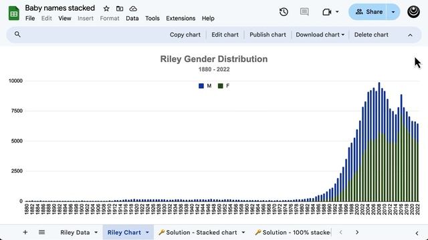Open the View menu
Viewport: 428px width, 240px height.
pos(65,18)
